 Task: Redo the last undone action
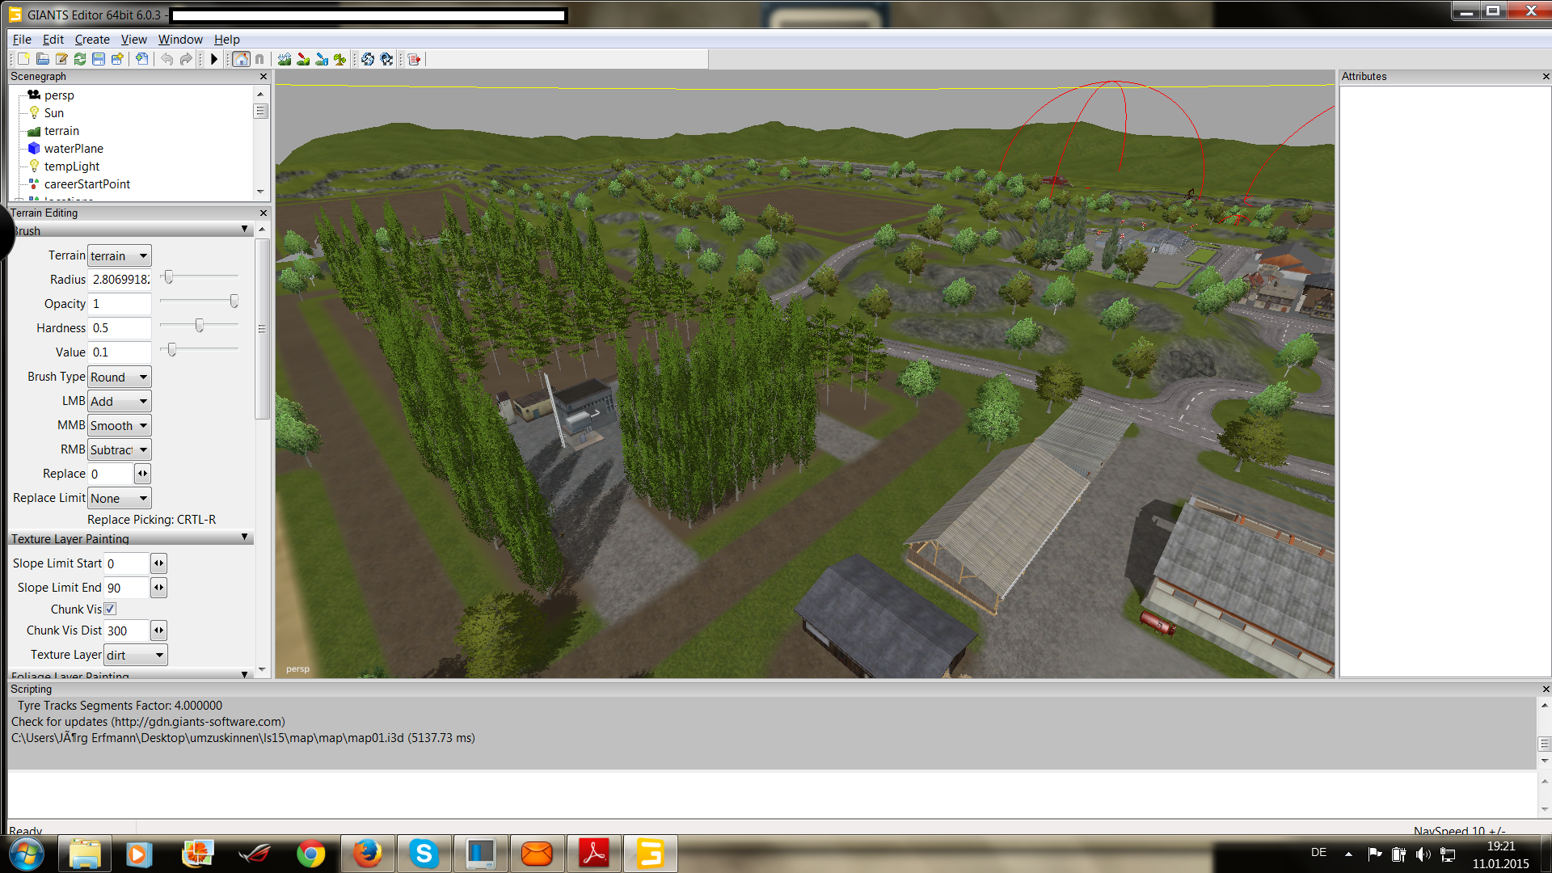(x=186, y=59)
